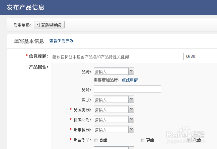Click inside the 鞋底材质 combo text field

tap(111, 119)
